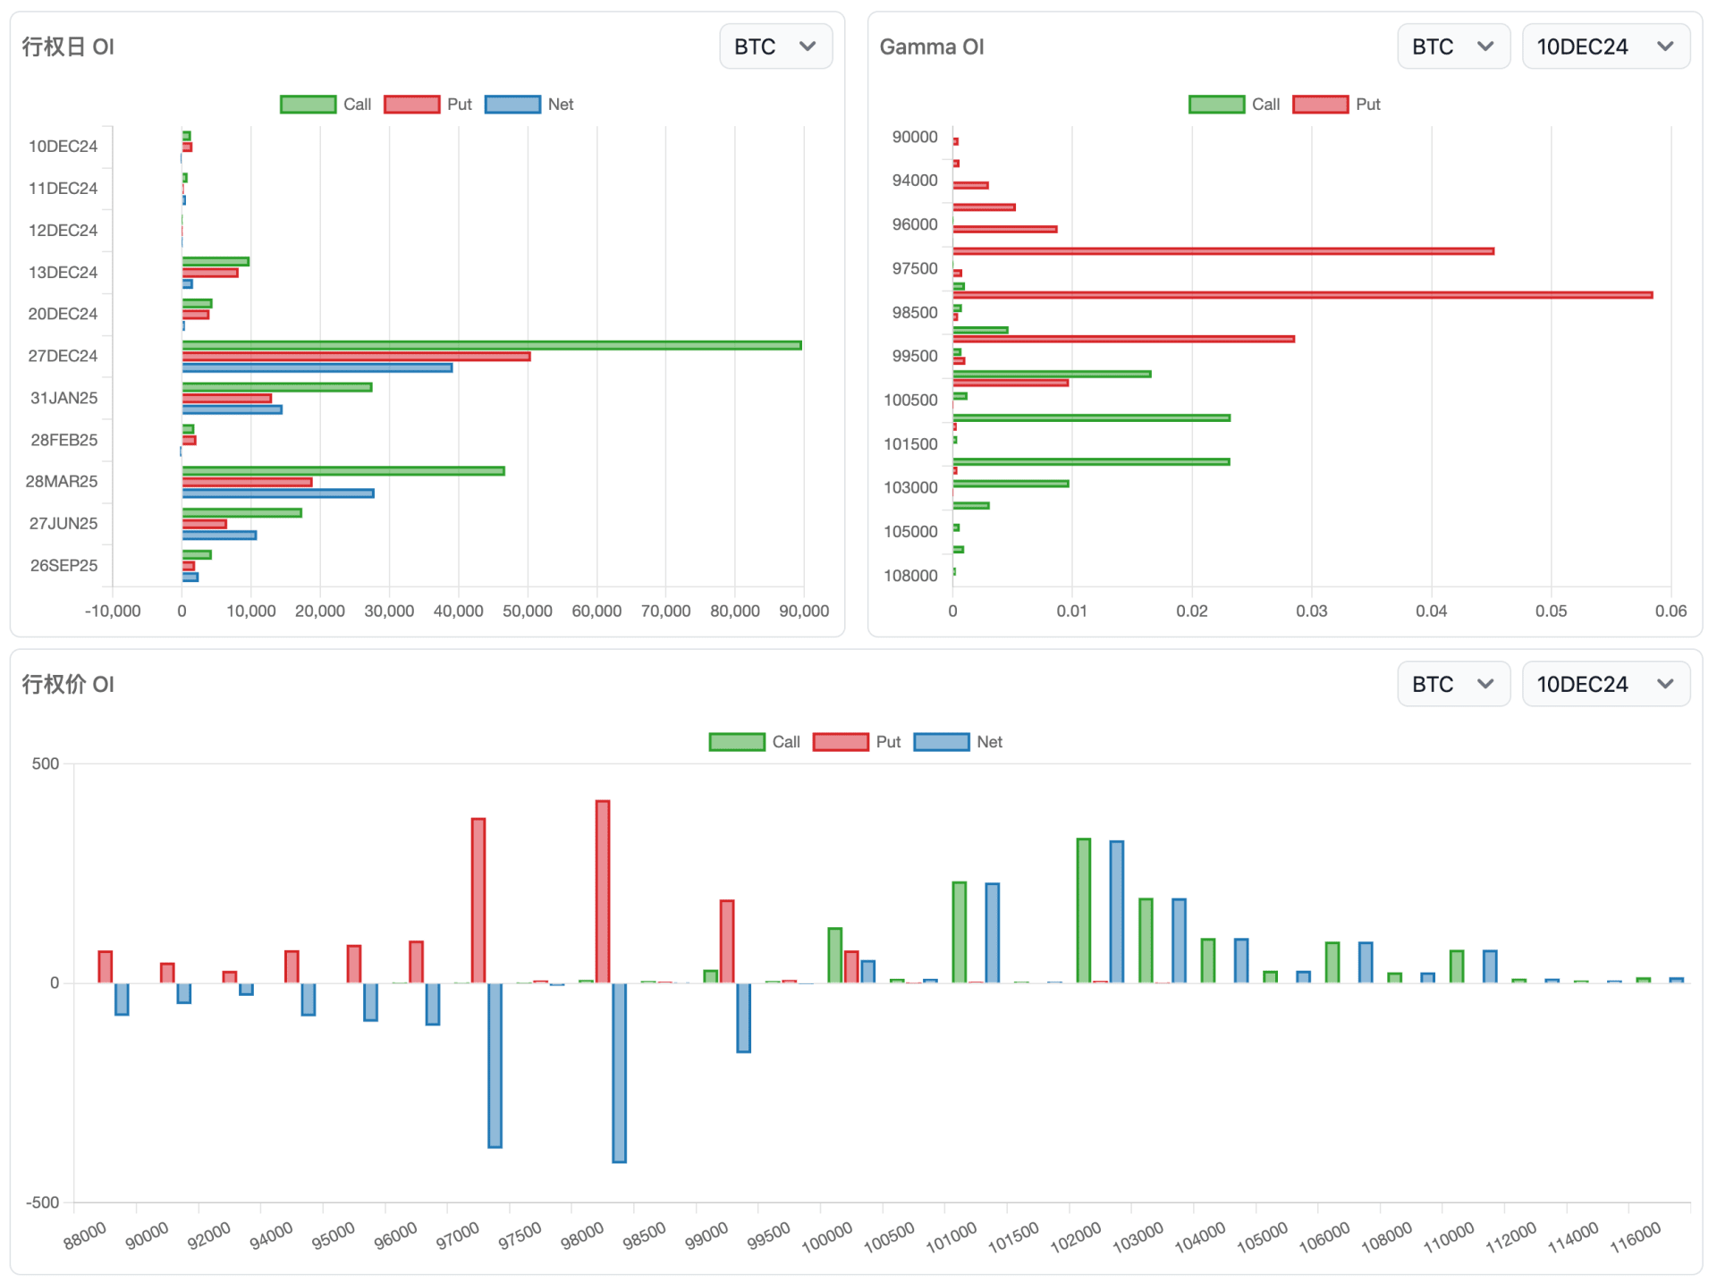
Task: Click the blue Net swatch in 行权价 OI legend
Action: click(x=942, y=742)
